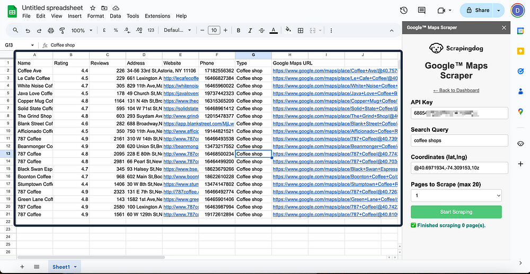
Task: Select column G header
Action: tap(253, 56)
